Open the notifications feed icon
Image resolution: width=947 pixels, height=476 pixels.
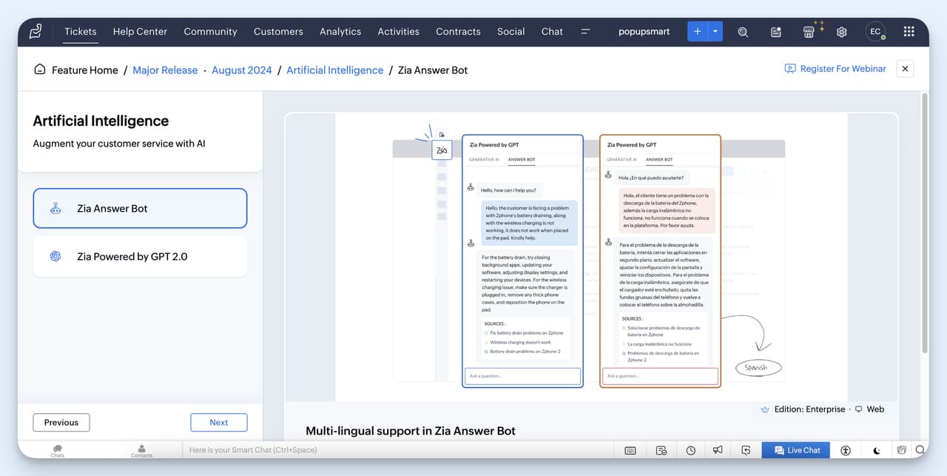tap(775, 32)
